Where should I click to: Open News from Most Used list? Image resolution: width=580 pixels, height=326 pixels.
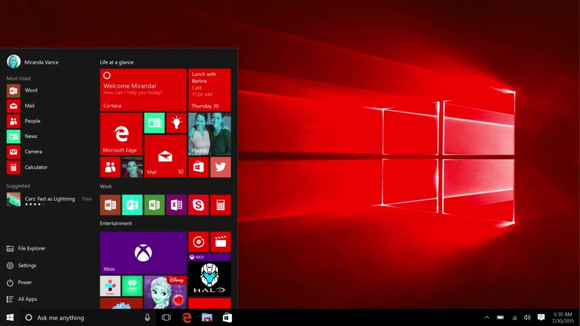click(x=49, y=136)
